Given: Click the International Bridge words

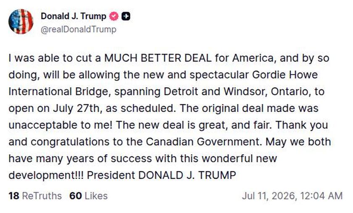Looking at the screenshot, I should (59, 92).
